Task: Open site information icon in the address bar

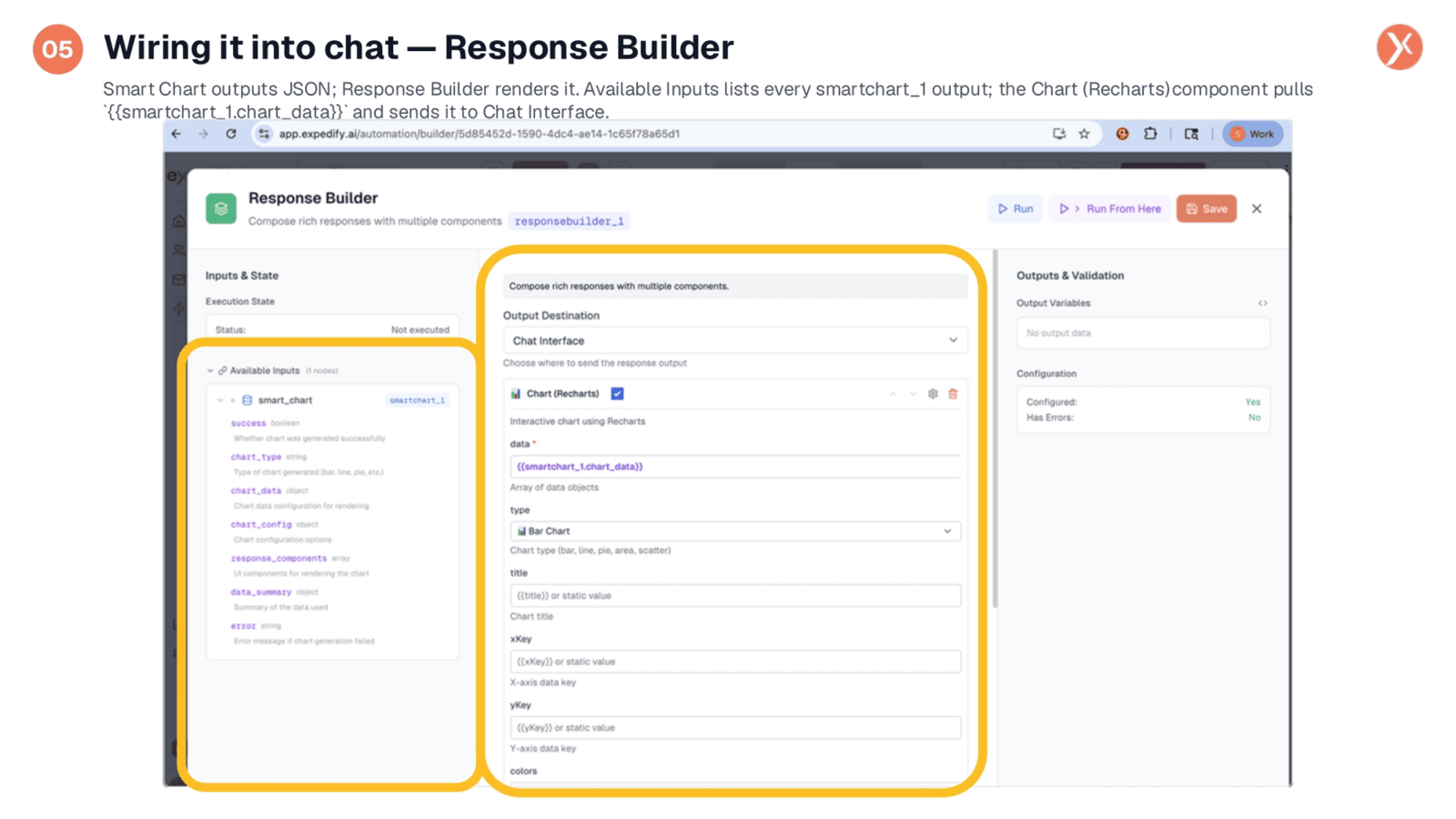Action: 264,134
